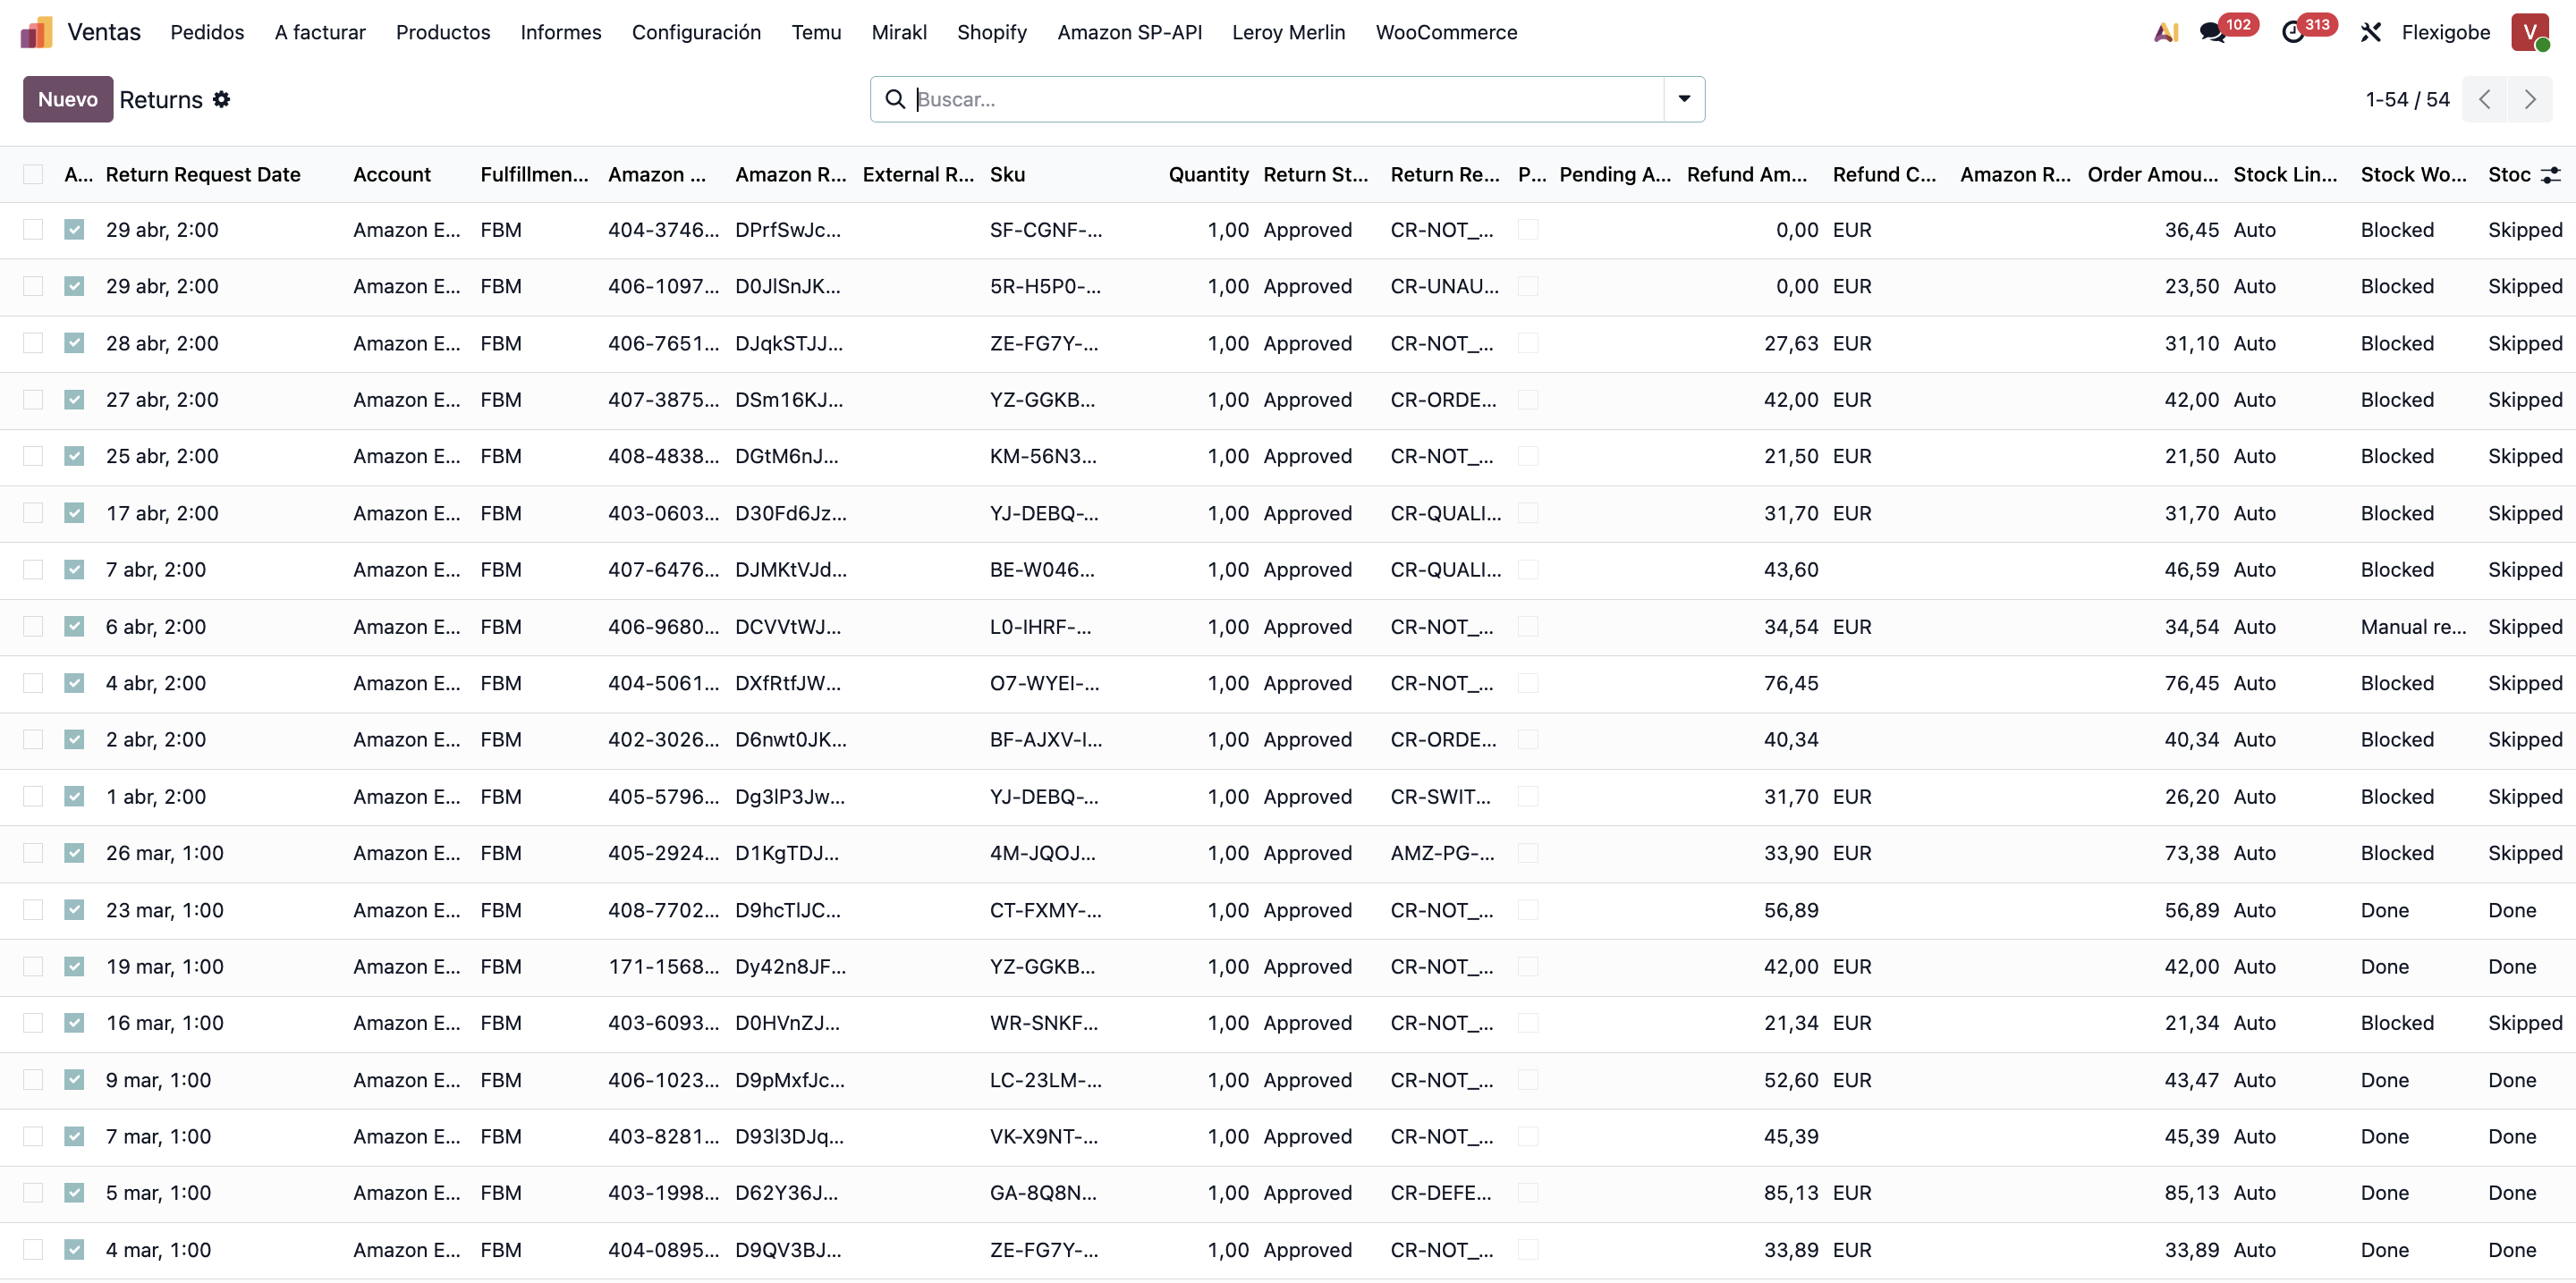Toggle the active checkbox on 6 abr row

pyautogui.click(x=74, y=627)
